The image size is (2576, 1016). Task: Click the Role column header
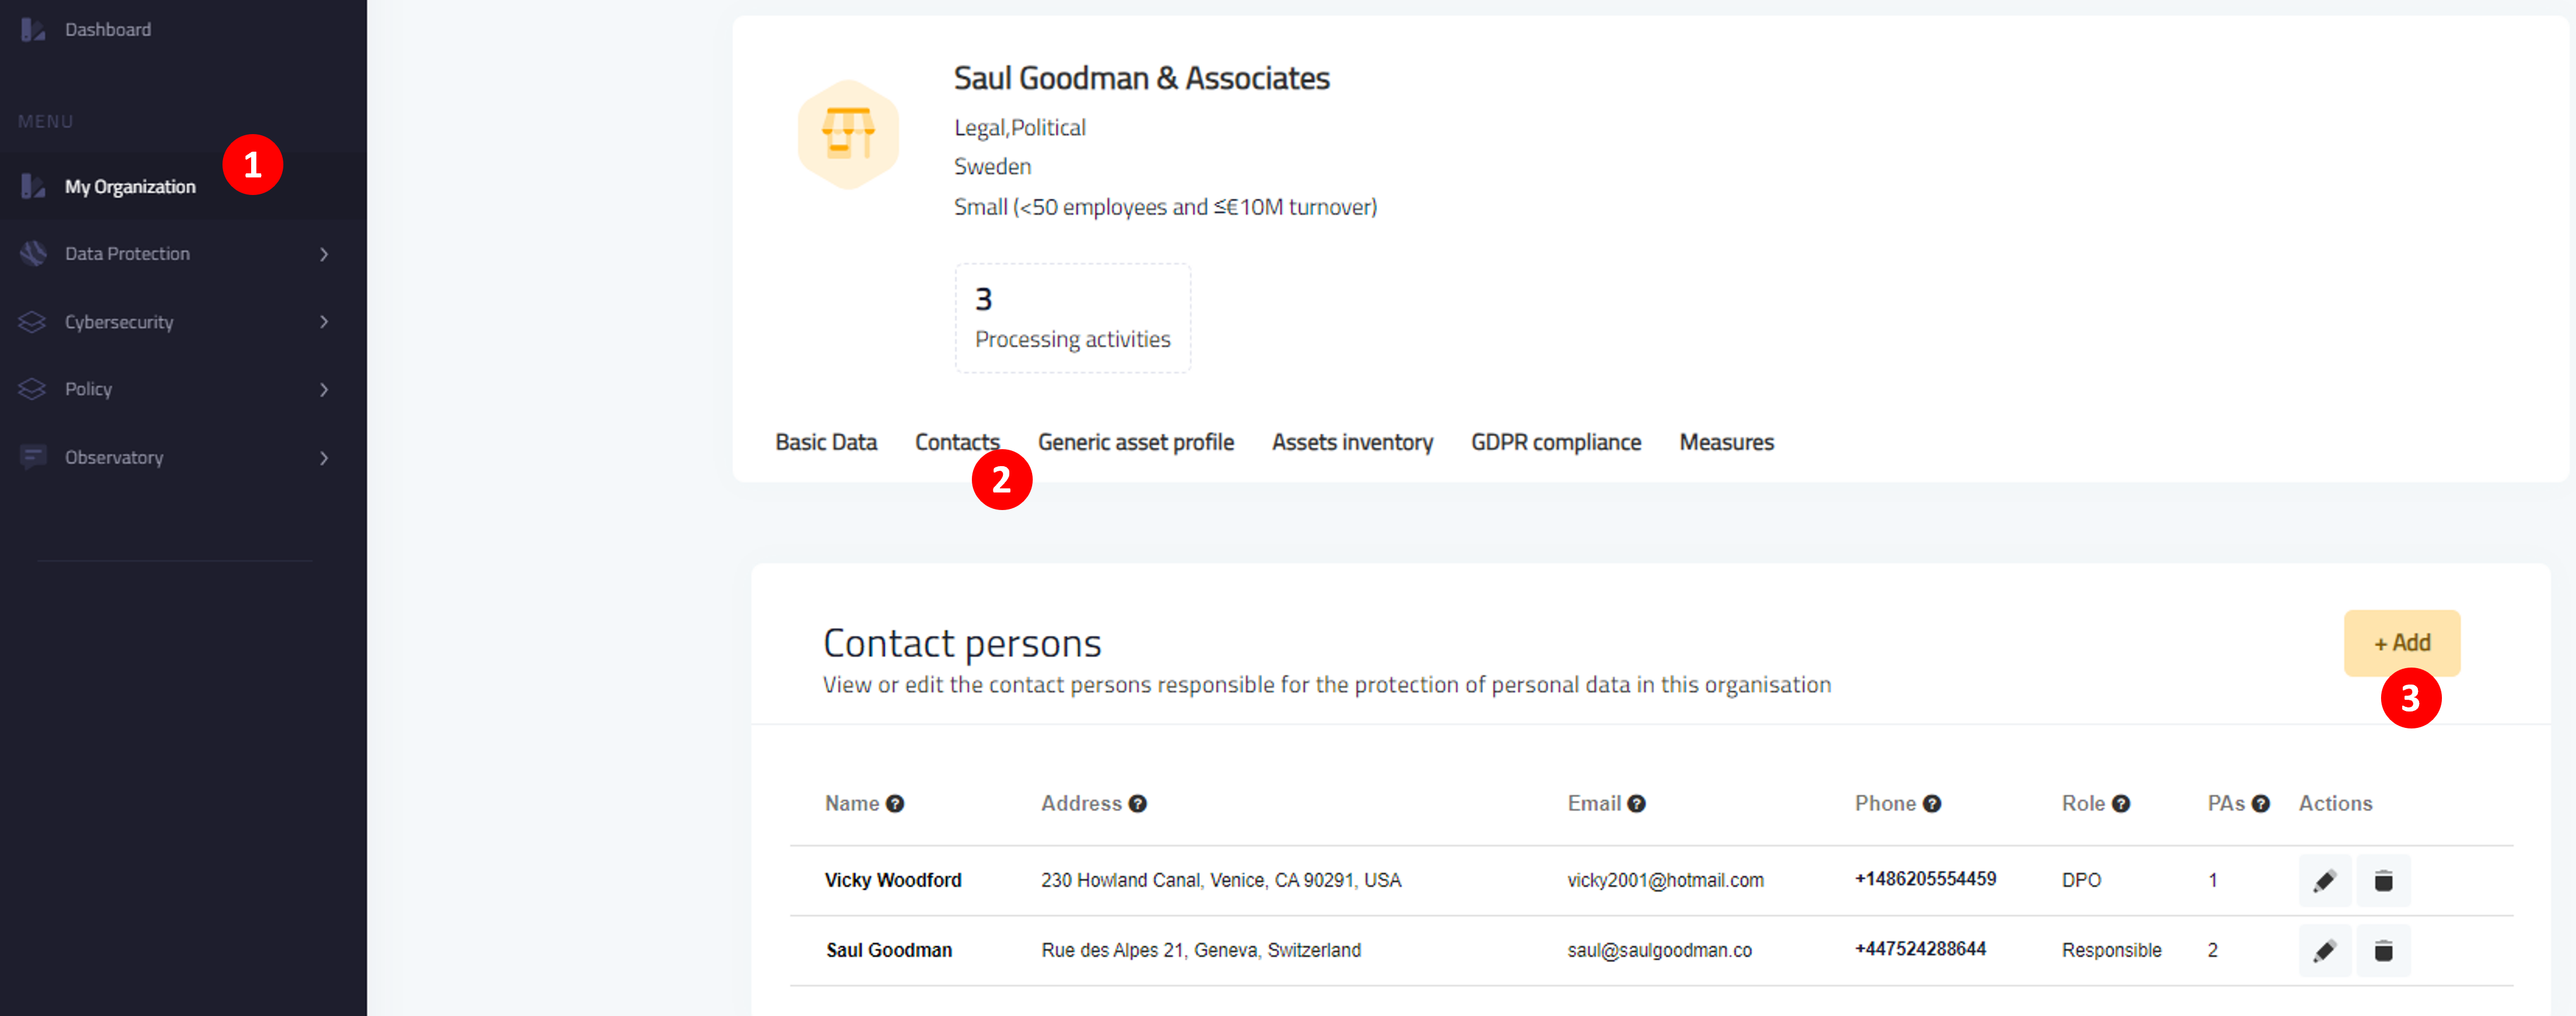tap(2083, 804)
